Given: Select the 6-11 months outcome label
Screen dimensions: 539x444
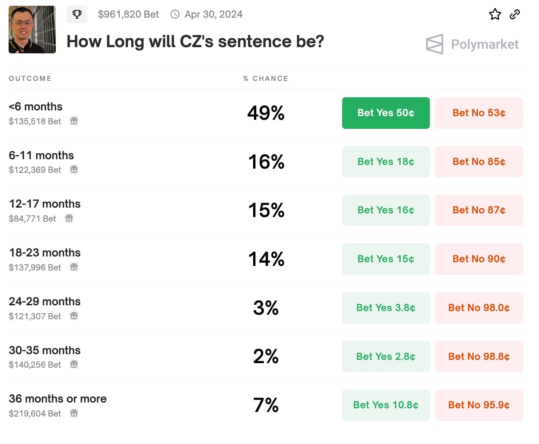Looking at the screenshot, I should (x=41, y=155).
